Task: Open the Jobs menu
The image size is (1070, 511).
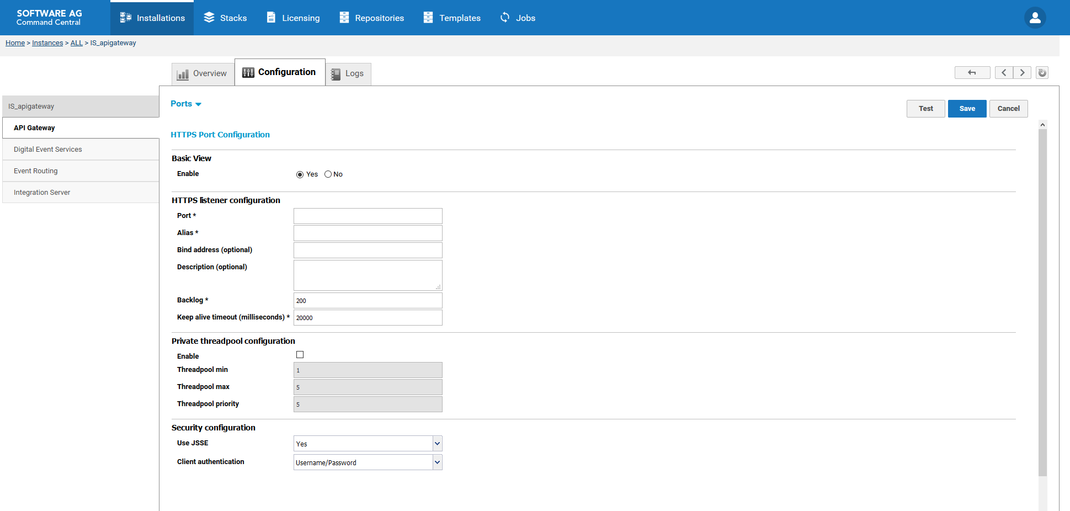Action: (x=518, y=18)
